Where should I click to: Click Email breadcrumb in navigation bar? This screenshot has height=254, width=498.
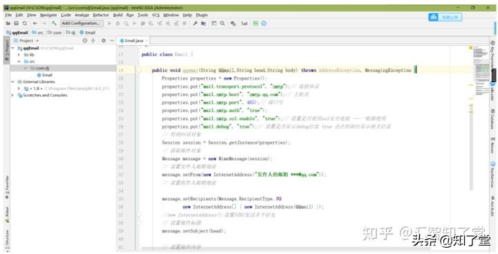pyautogui.click(x=87, y=32)
